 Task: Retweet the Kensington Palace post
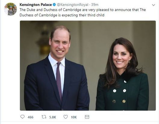tap(44, 117)
